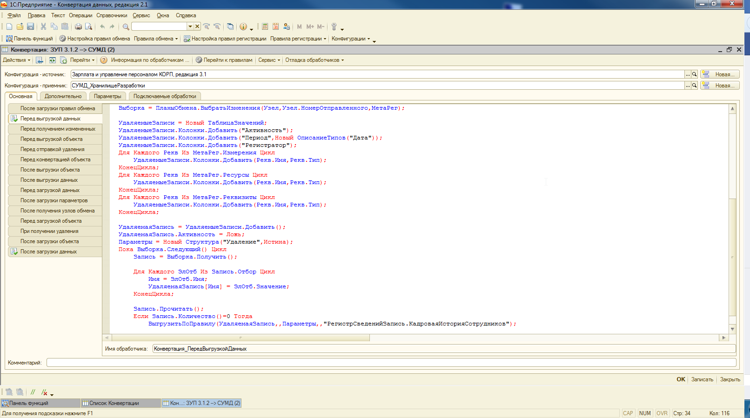Switch to Панель функций taskbar tab
The image size is (750, 418).
[40, 403]
